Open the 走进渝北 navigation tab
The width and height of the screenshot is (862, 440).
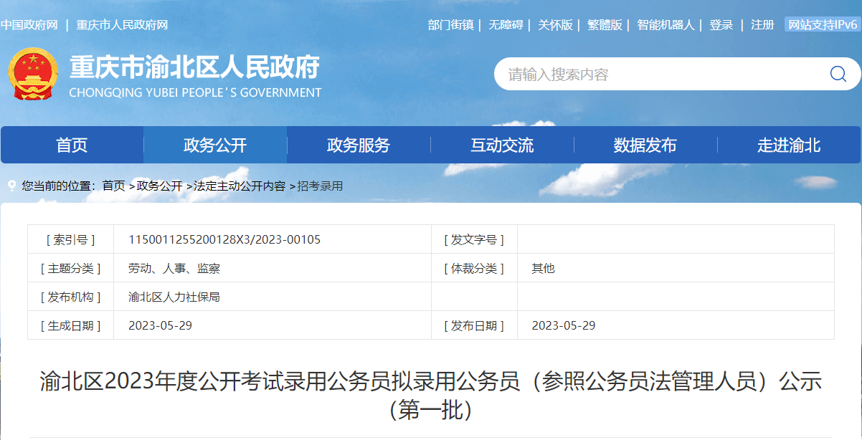[789, 145]
